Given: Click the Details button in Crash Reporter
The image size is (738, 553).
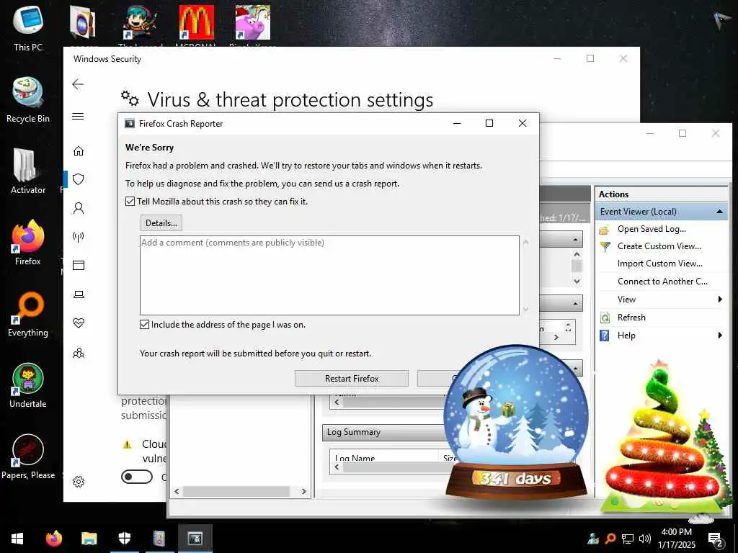Looking at the screenshot, I should click(161, 223).
